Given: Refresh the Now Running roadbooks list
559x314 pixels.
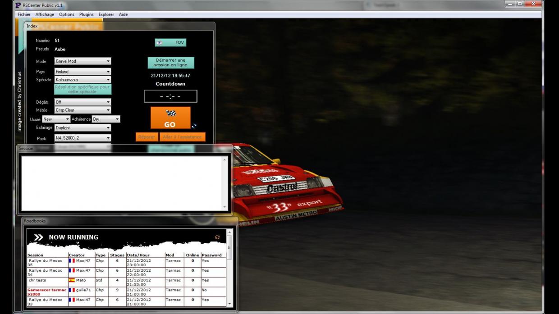Looking at the screenshot, I should click(x=217, y=237).
